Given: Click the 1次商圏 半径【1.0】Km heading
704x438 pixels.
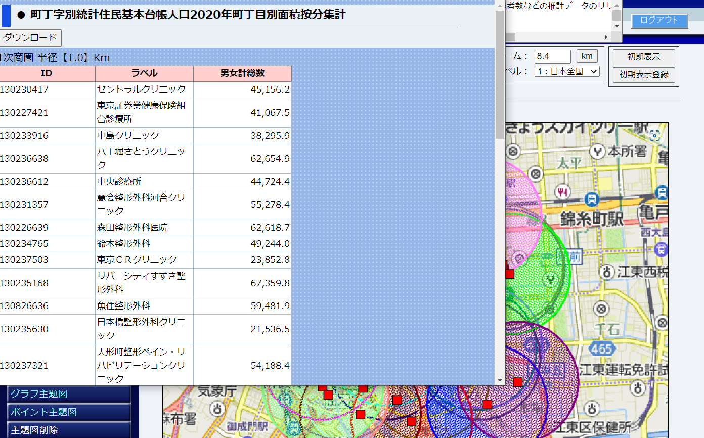Looking at the screenshot, I should 54,58.
